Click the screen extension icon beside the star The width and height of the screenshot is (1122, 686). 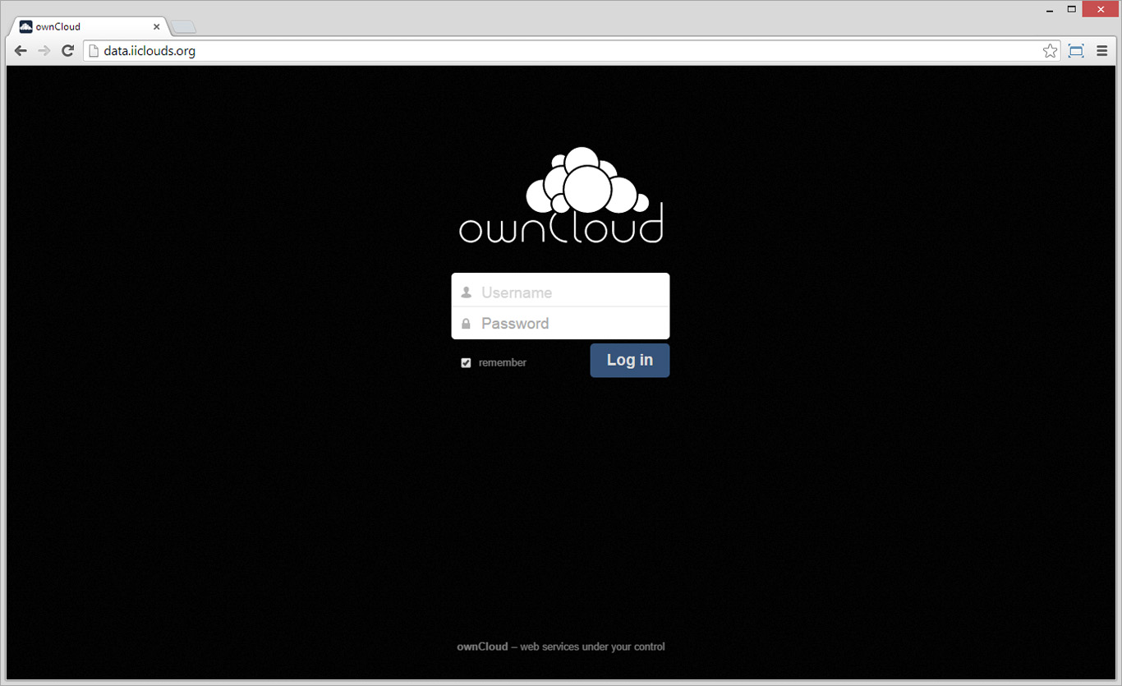1076,51
